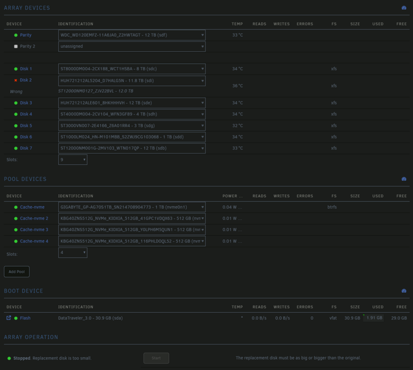Open the Parity 2 device label
This screenshot has width=413, height=370.
point(27,46)
